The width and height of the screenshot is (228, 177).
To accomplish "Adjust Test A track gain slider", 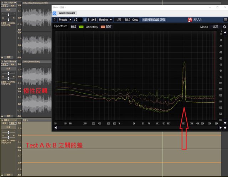I will 9,14.
